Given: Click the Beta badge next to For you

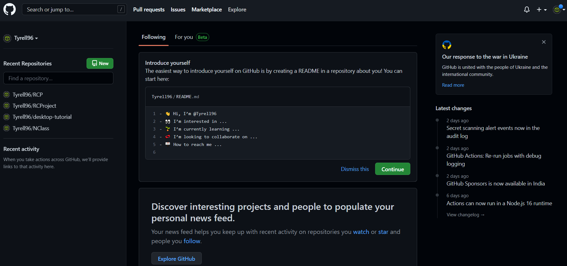Looking at the screenshot, I should click(202, 37).
